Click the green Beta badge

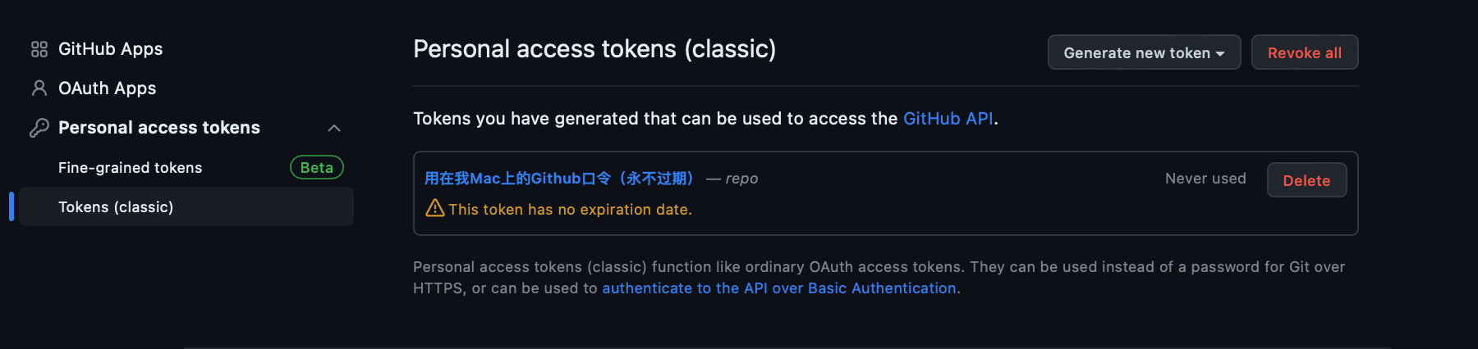[x=317, y=167]
